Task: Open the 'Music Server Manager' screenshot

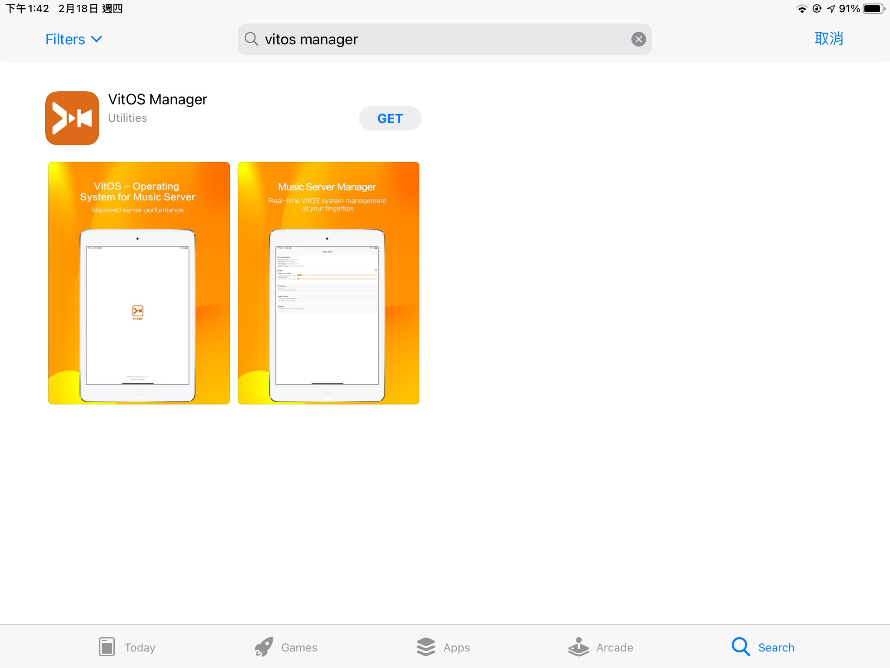Action: [329, 283]
